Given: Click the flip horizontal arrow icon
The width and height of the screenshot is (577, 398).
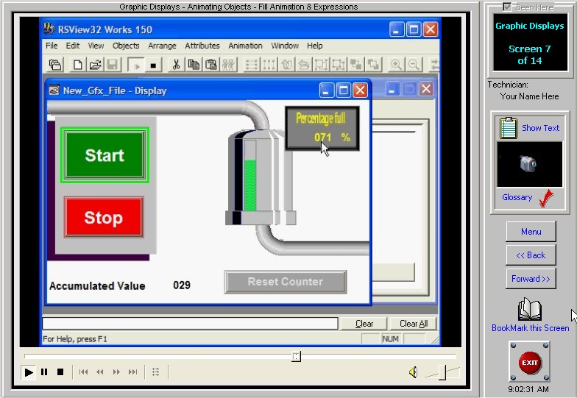Looking at the screenshot, I should point(304,65).
